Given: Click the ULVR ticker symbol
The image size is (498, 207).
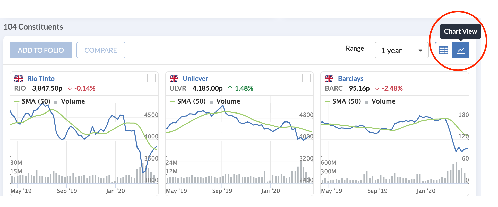Looking at the screenshot, I should pos(178,88).
